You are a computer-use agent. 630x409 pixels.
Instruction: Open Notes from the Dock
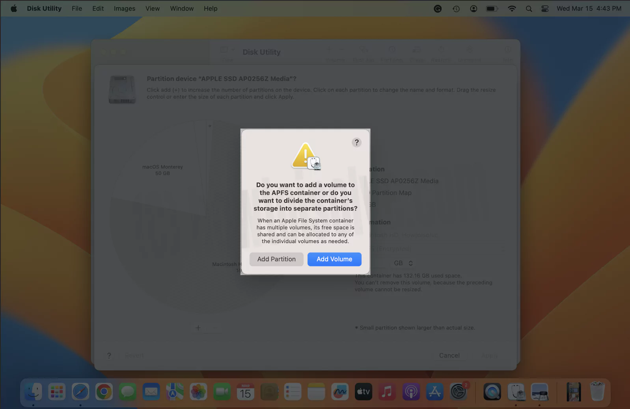coord(316,392)
